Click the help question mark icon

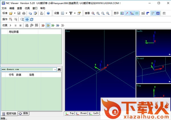click(48, 13)
